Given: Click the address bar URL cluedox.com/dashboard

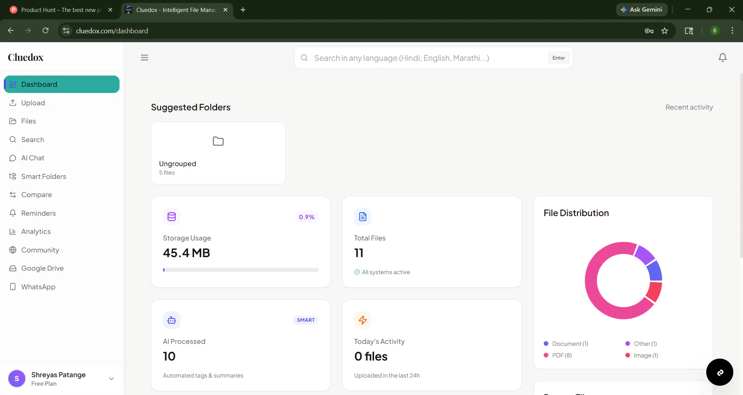Looking at the screenshot, I should click(x=112, y=31).
